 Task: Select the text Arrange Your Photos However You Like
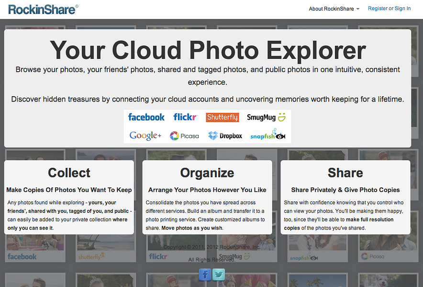207,190
